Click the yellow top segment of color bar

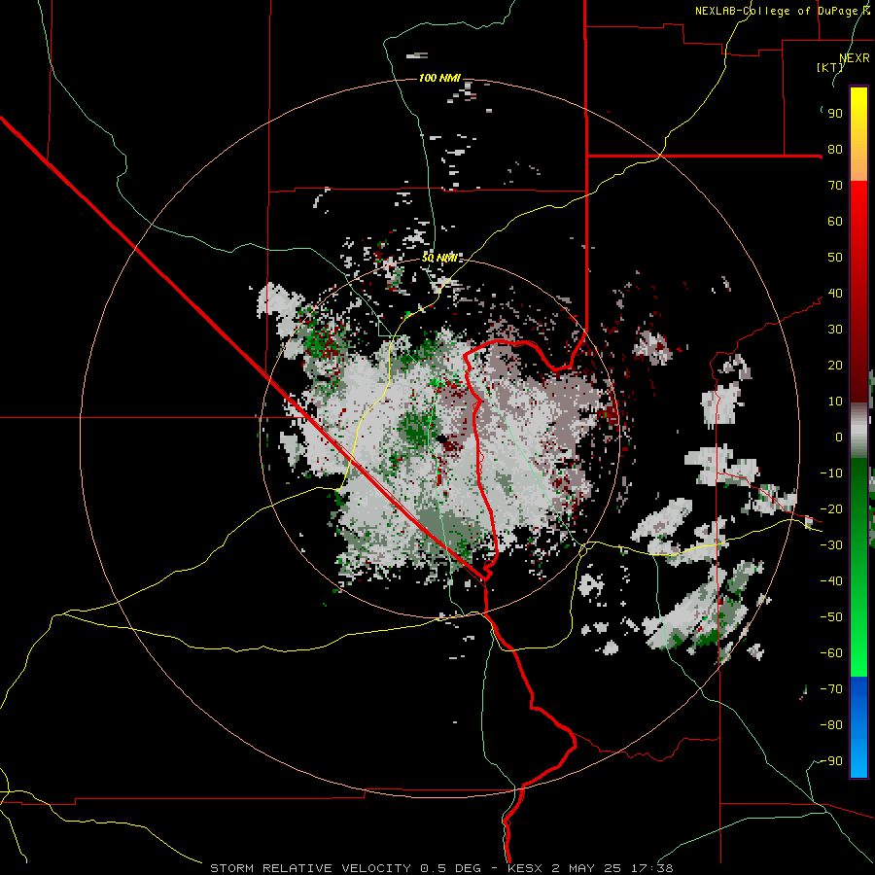pos(858,134)
